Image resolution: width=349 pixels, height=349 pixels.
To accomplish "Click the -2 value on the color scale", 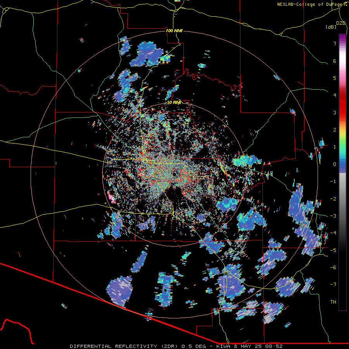I will click(333, 199).
